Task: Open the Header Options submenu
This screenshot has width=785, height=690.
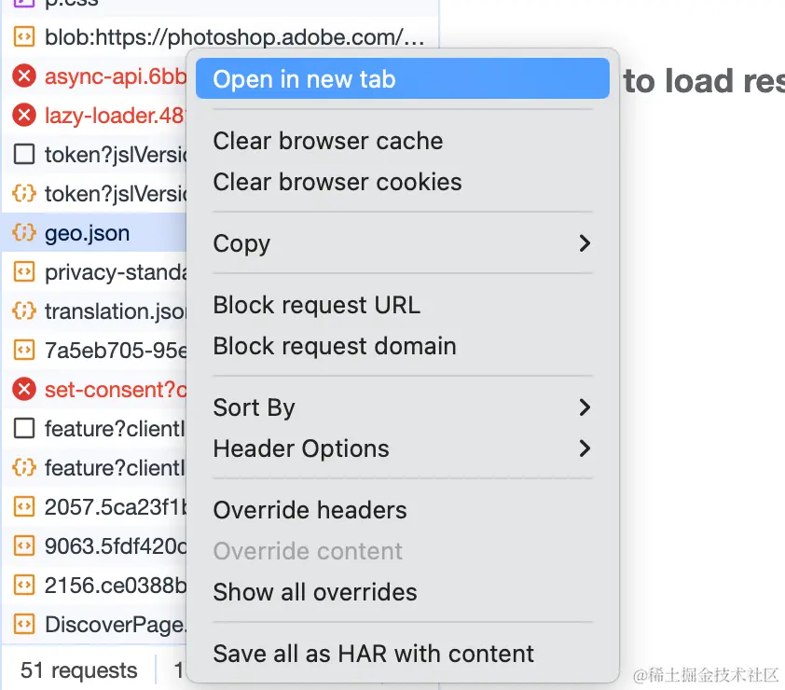Action: pos(403,448)
